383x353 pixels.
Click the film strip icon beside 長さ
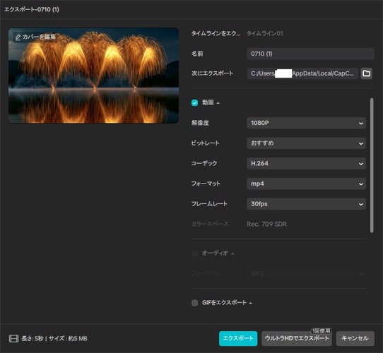(13, 339)
